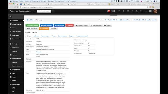The width and height of the screenshot is (168, 94).
Task: Switch to the Бронирование tab
Action: (x=62, y=36)
